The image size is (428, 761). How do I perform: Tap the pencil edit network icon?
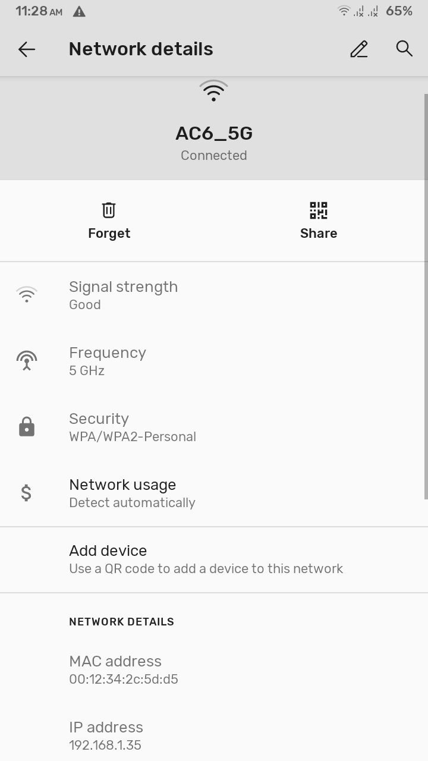tap(359, 49)
